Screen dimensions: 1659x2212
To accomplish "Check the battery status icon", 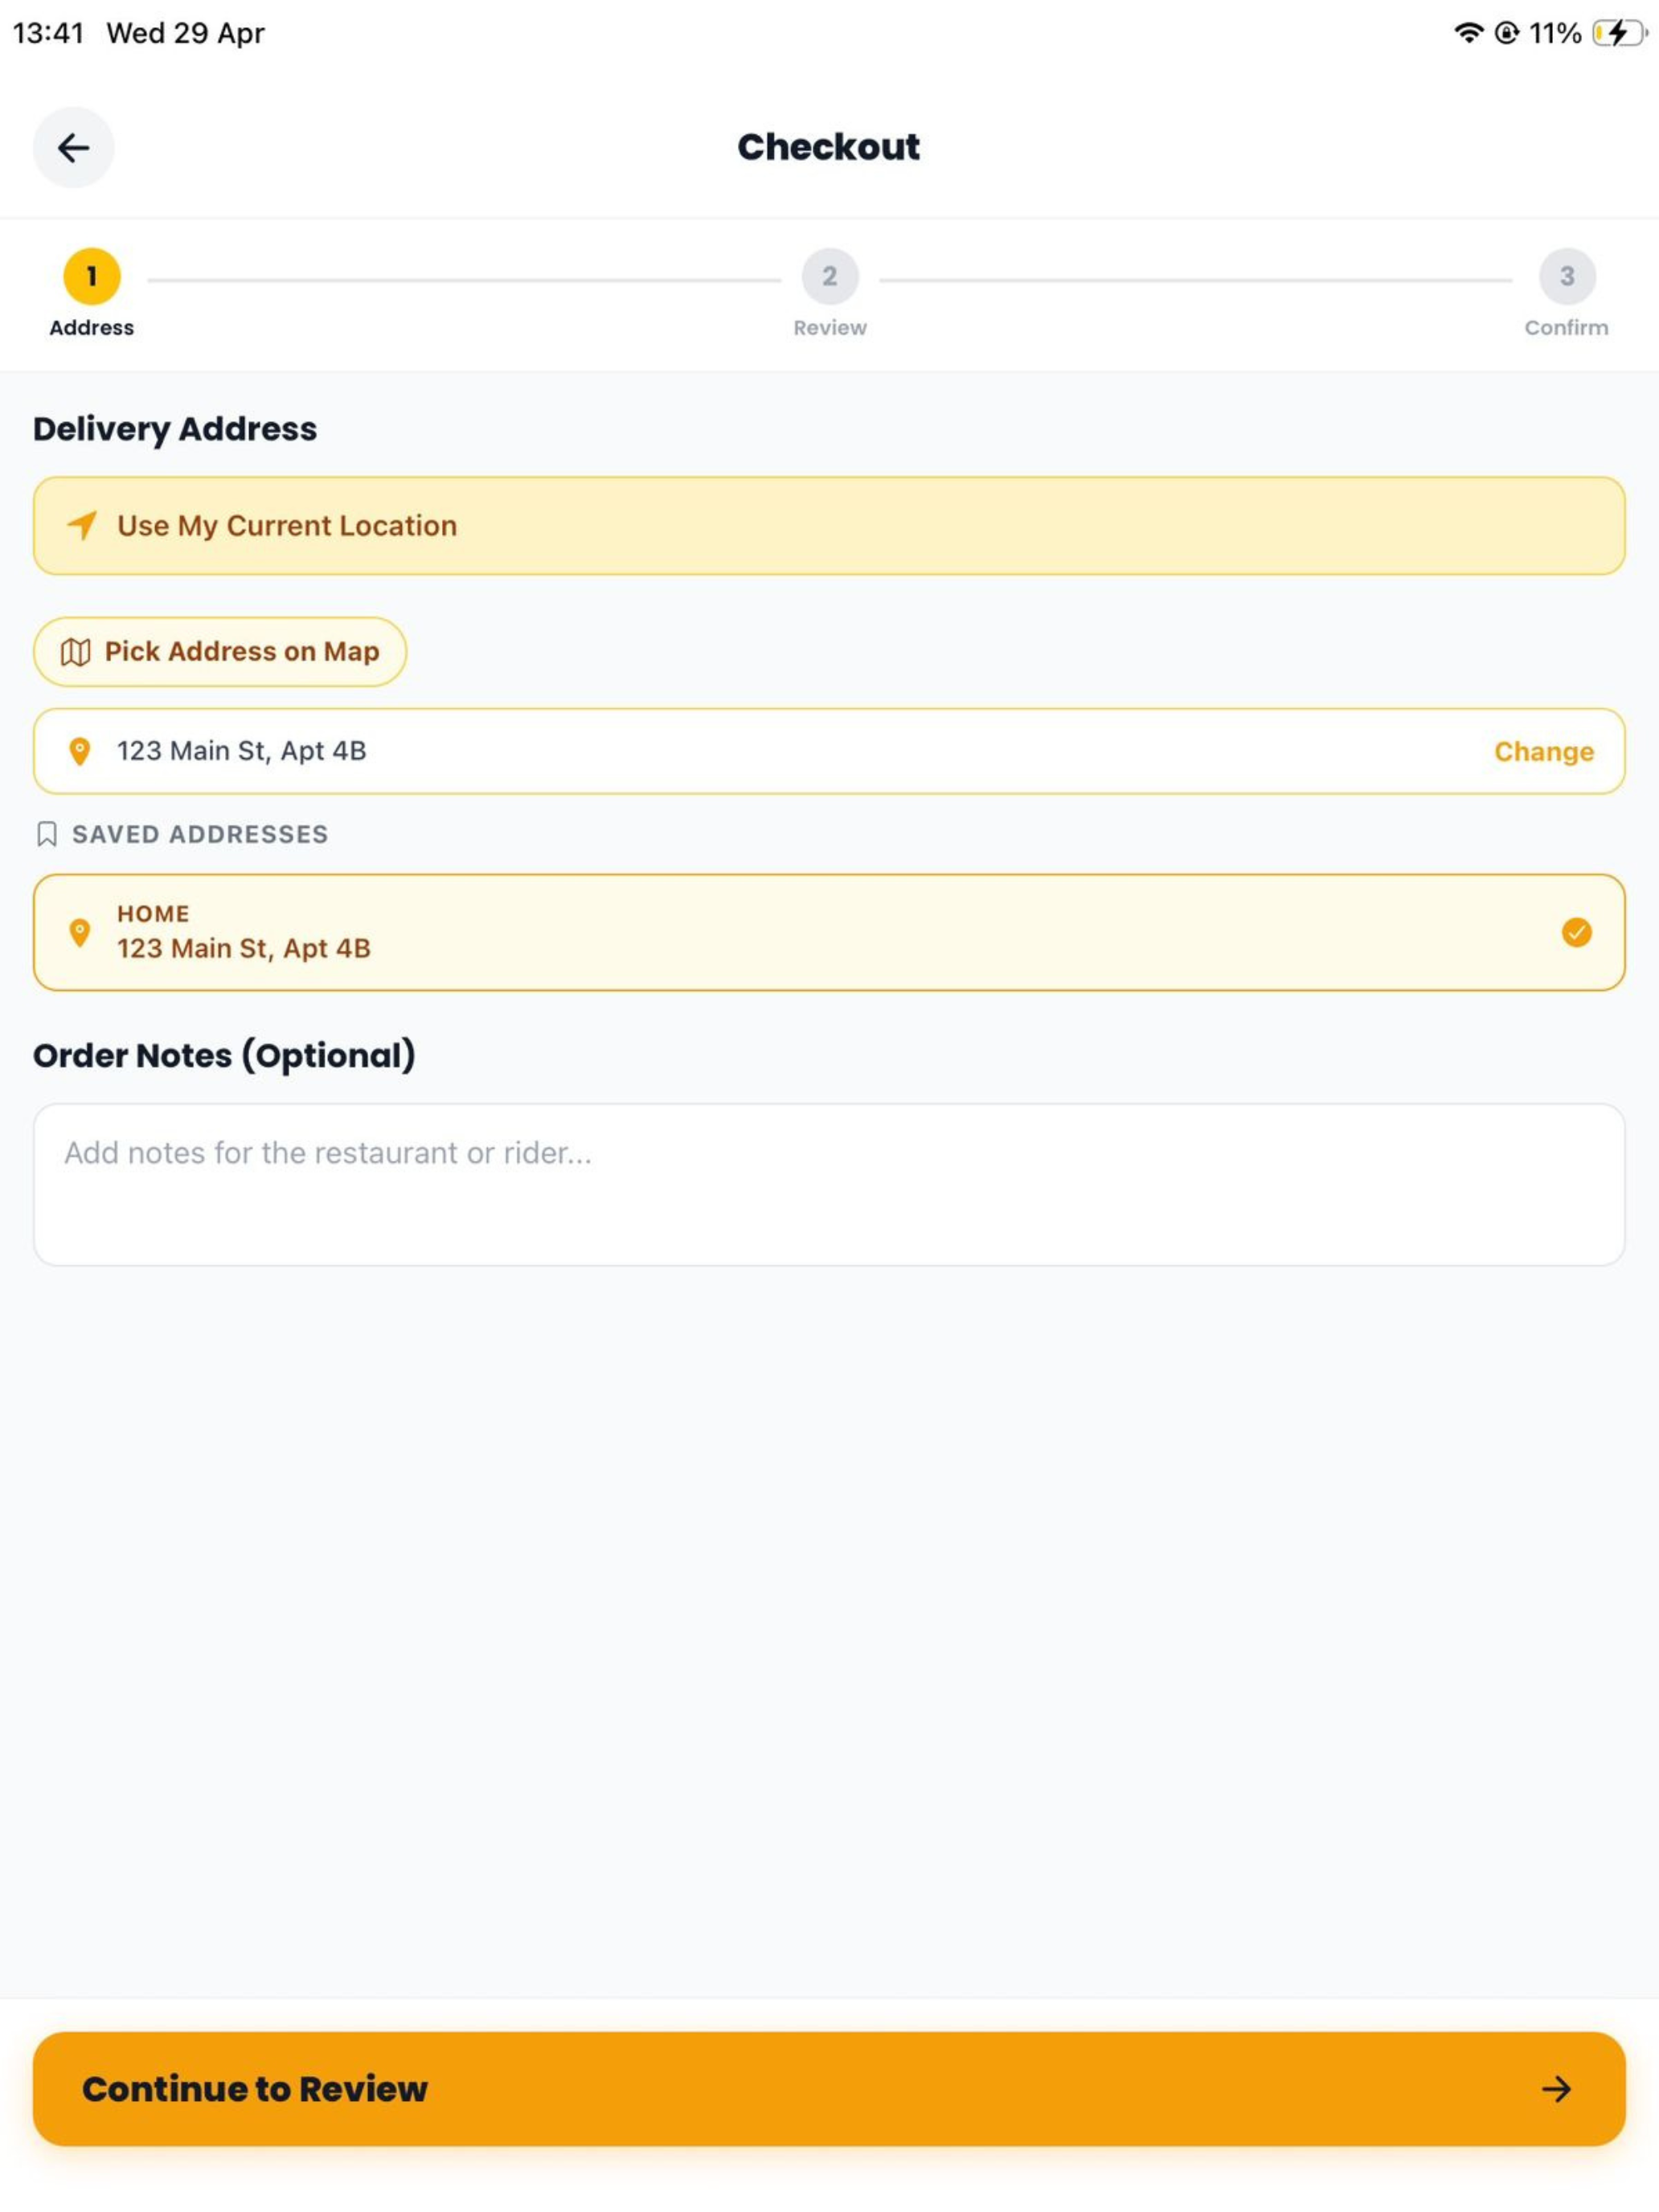I will pyautogui.click(x=1620, y=33).
